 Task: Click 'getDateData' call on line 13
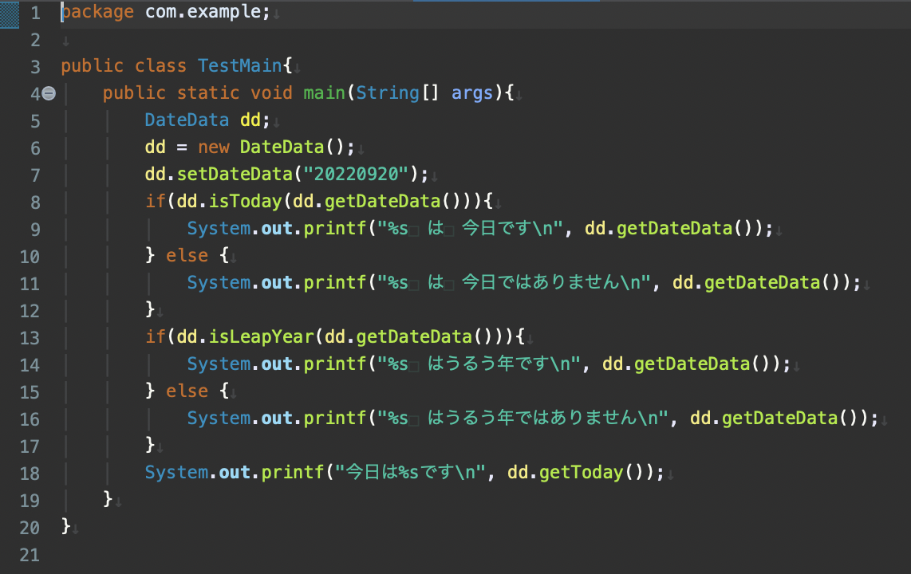pyautogui.click(x=414, y=337)
